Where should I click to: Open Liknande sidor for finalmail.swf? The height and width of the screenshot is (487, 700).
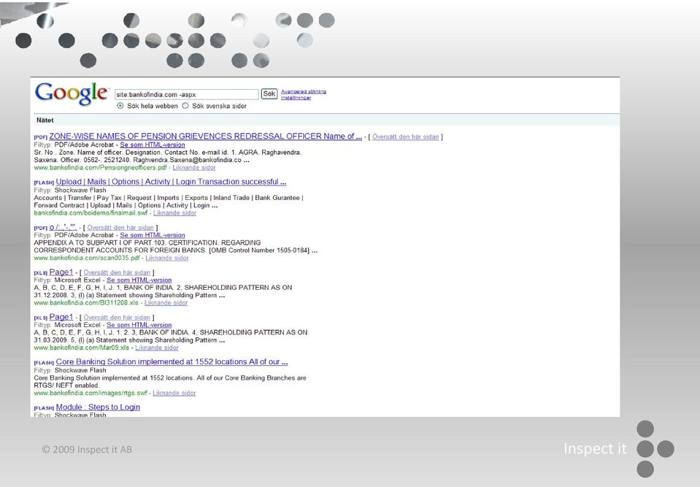[174, 213]
